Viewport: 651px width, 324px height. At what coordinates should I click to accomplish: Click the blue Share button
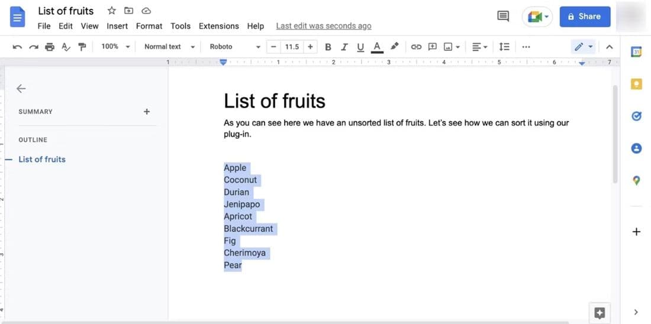click(x=584, y=17)
